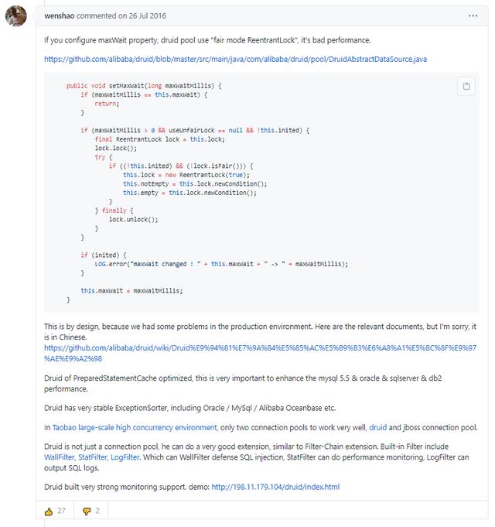Copy the code block to clipboard
The height and width of the screenshot is (527, 495).
(466, 86)
